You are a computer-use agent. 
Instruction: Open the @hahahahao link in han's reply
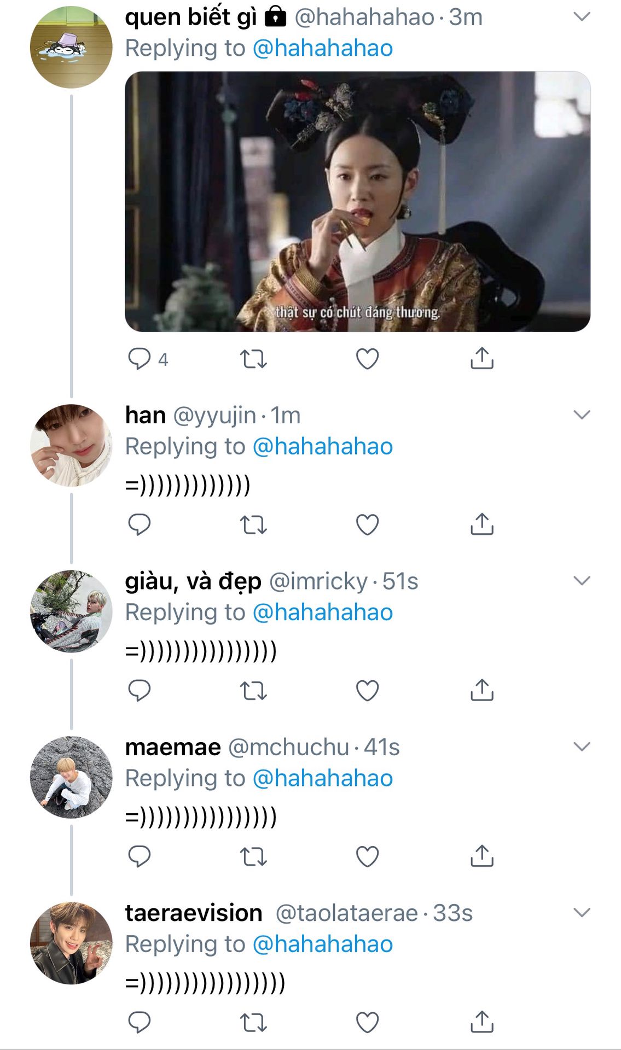(322, 446)
